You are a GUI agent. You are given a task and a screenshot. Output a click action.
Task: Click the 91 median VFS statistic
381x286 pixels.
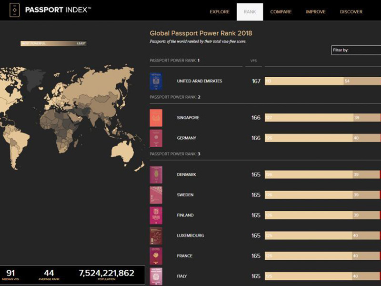(x=10, y=275)
